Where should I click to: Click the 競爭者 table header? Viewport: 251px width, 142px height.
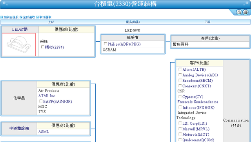click(x=133, y=37)
